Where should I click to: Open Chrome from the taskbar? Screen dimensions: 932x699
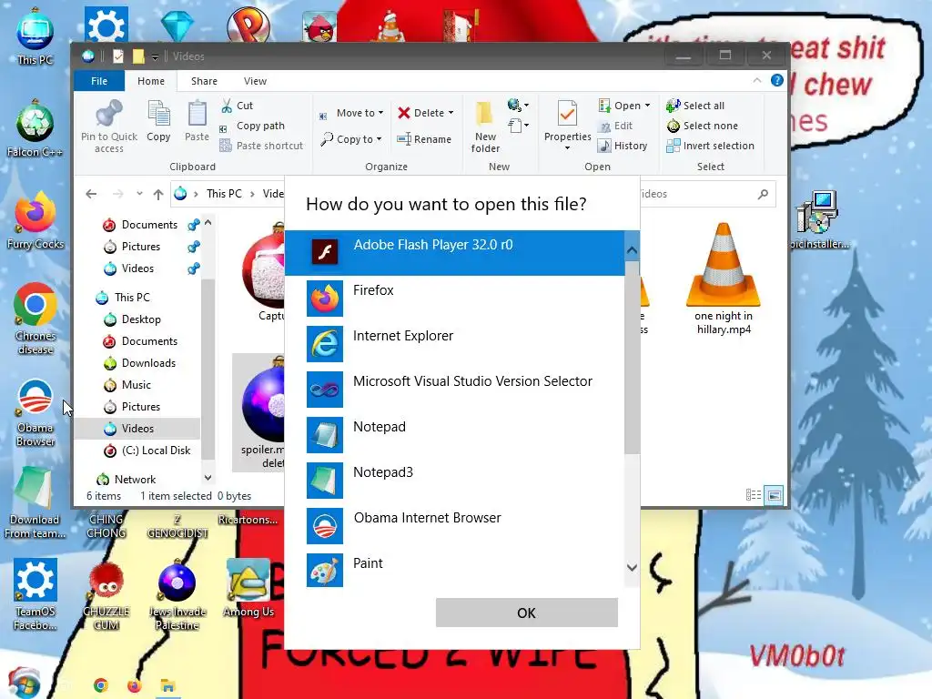click(x=101, y=685)
